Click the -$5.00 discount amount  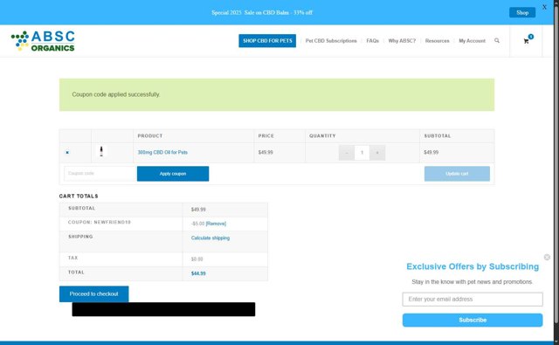point(198,224)
